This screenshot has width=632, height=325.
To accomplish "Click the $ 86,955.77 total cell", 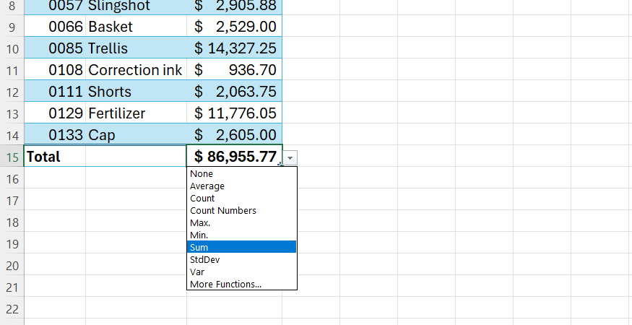I will [234, 156].
